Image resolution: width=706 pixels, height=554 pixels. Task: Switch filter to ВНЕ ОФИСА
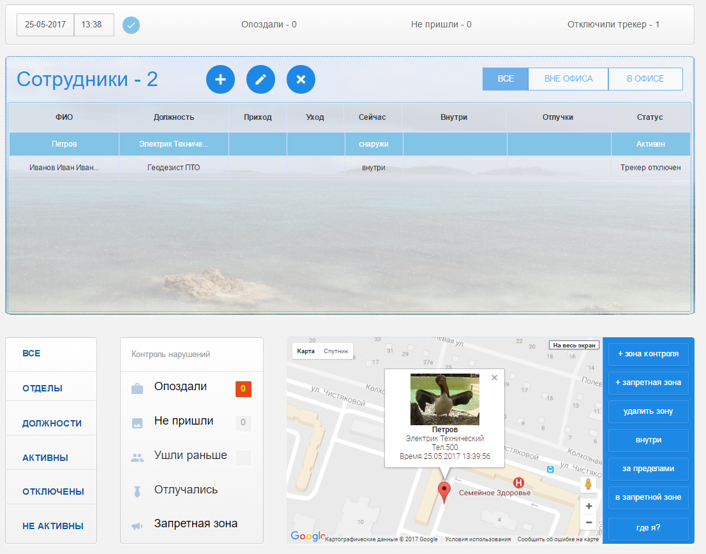tap(568, 79)
